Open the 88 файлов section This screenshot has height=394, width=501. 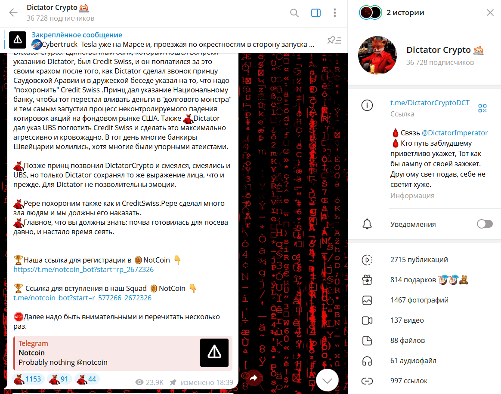(x=424, y=340)
